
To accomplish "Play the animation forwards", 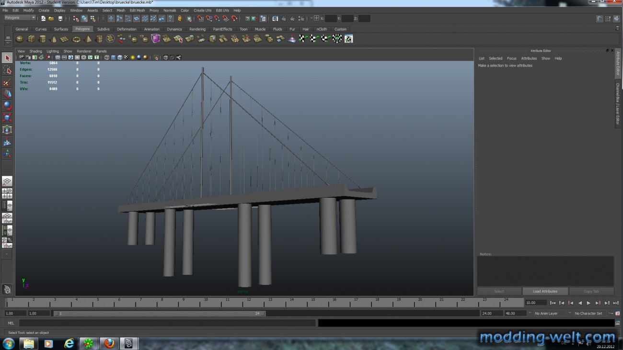I will pyautogui.click(x=588, y=303).
